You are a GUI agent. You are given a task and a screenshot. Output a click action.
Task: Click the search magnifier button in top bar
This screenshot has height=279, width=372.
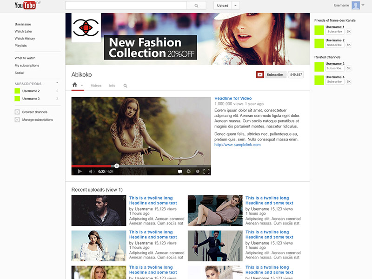[x=196, y=6]
